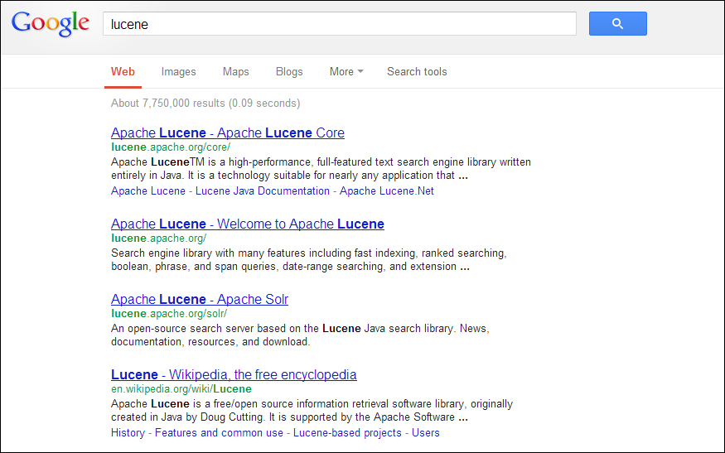
Task: Select the Web tab
Action: pyautogui.click(x=123, y=72)
